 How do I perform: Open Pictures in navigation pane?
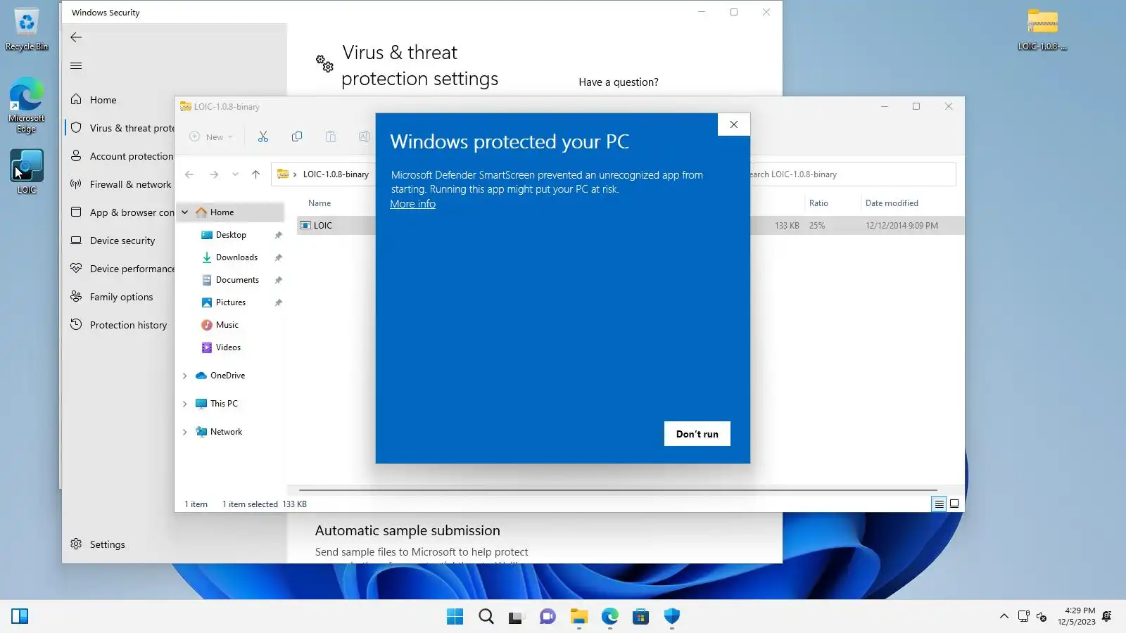231,302
